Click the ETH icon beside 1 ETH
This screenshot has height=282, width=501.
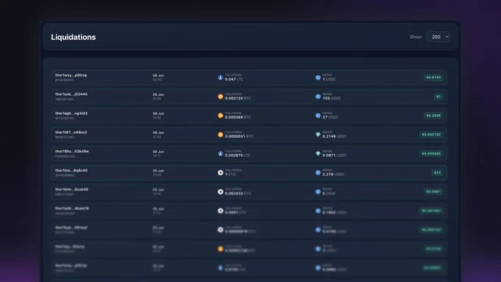click(x=220, y=173)
